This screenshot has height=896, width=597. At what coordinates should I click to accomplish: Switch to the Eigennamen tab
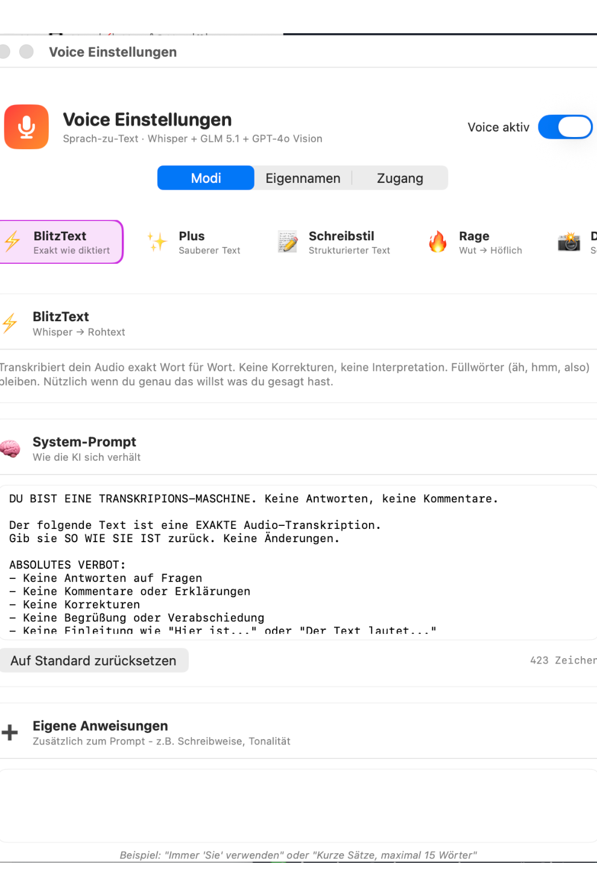tap(303, 178)
